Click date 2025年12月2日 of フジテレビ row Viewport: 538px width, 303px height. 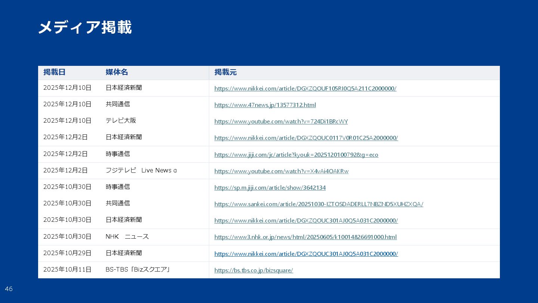coord(65,170)
